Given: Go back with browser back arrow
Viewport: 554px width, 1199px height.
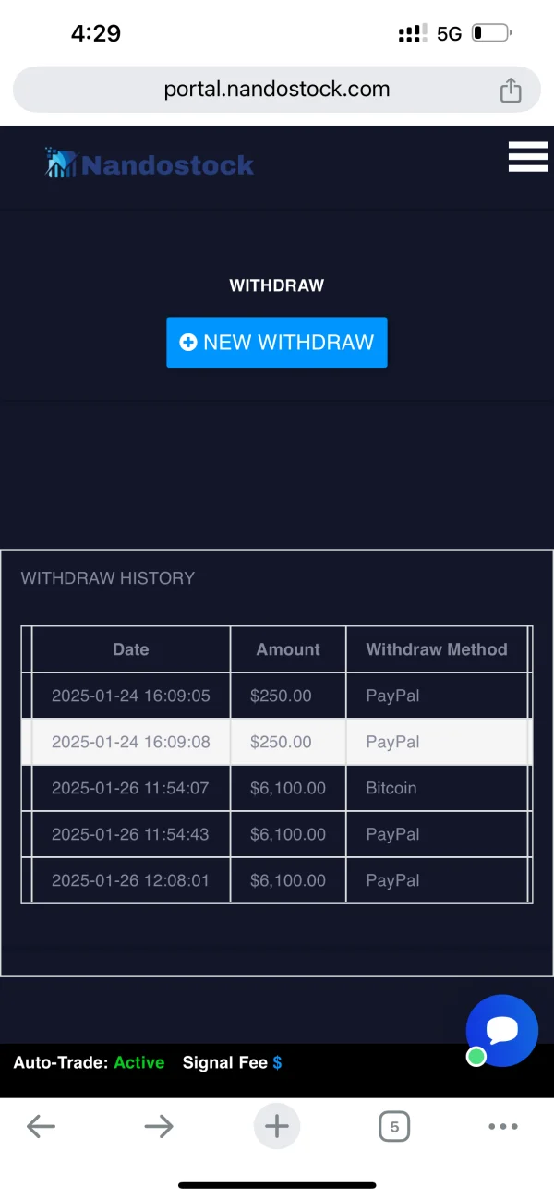Looking at the screenshot, I should [x=41, y=1126].
